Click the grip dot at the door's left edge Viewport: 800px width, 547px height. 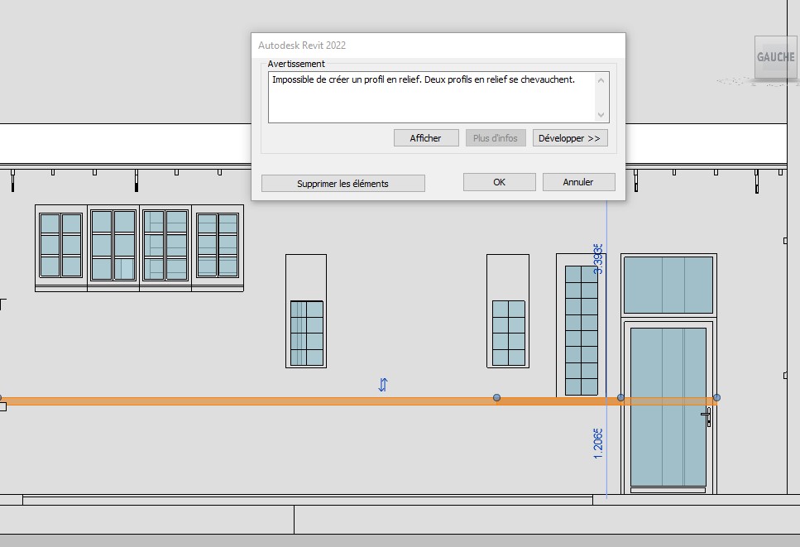[x=621, y=398]
